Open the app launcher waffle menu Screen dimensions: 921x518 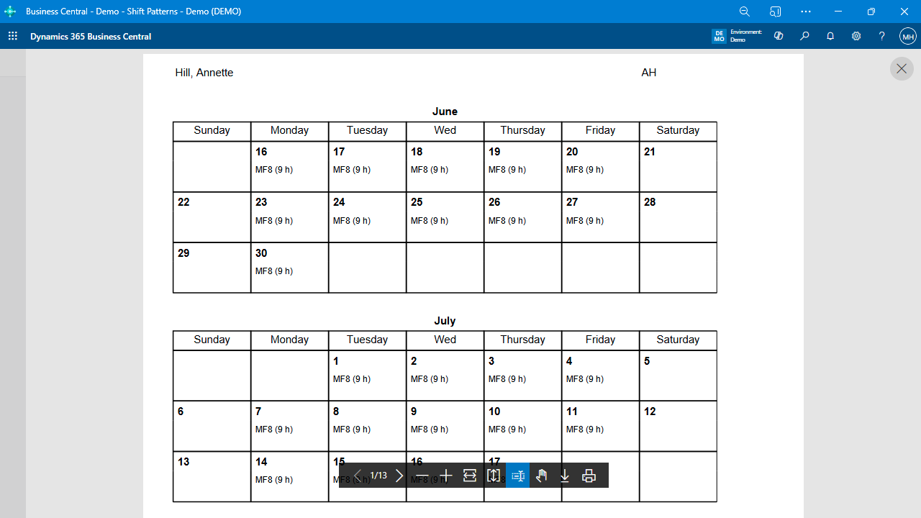point(13,36)
